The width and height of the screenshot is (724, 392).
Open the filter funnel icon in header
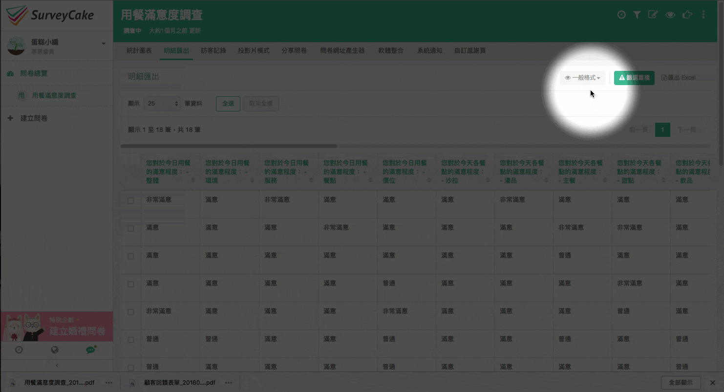[637, 15]
